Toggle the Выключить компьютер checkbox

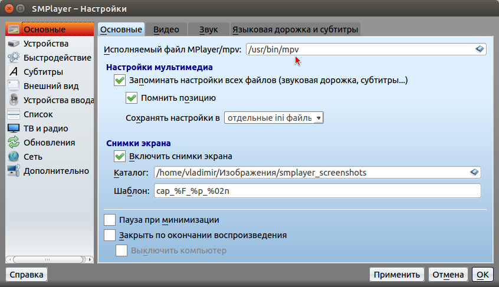122,250
